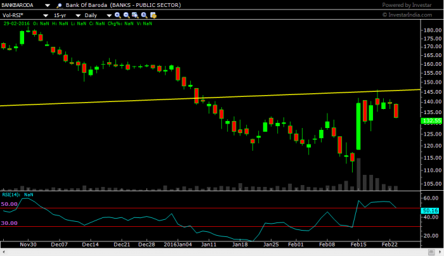Open the 15-yr range dropdown
This screenshot has width=444, height=256.
(78, 16)
